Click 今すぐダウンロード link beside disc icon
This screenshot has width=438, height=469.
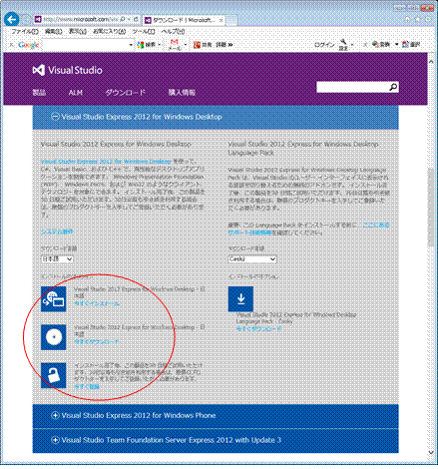[x=97, y=341]
